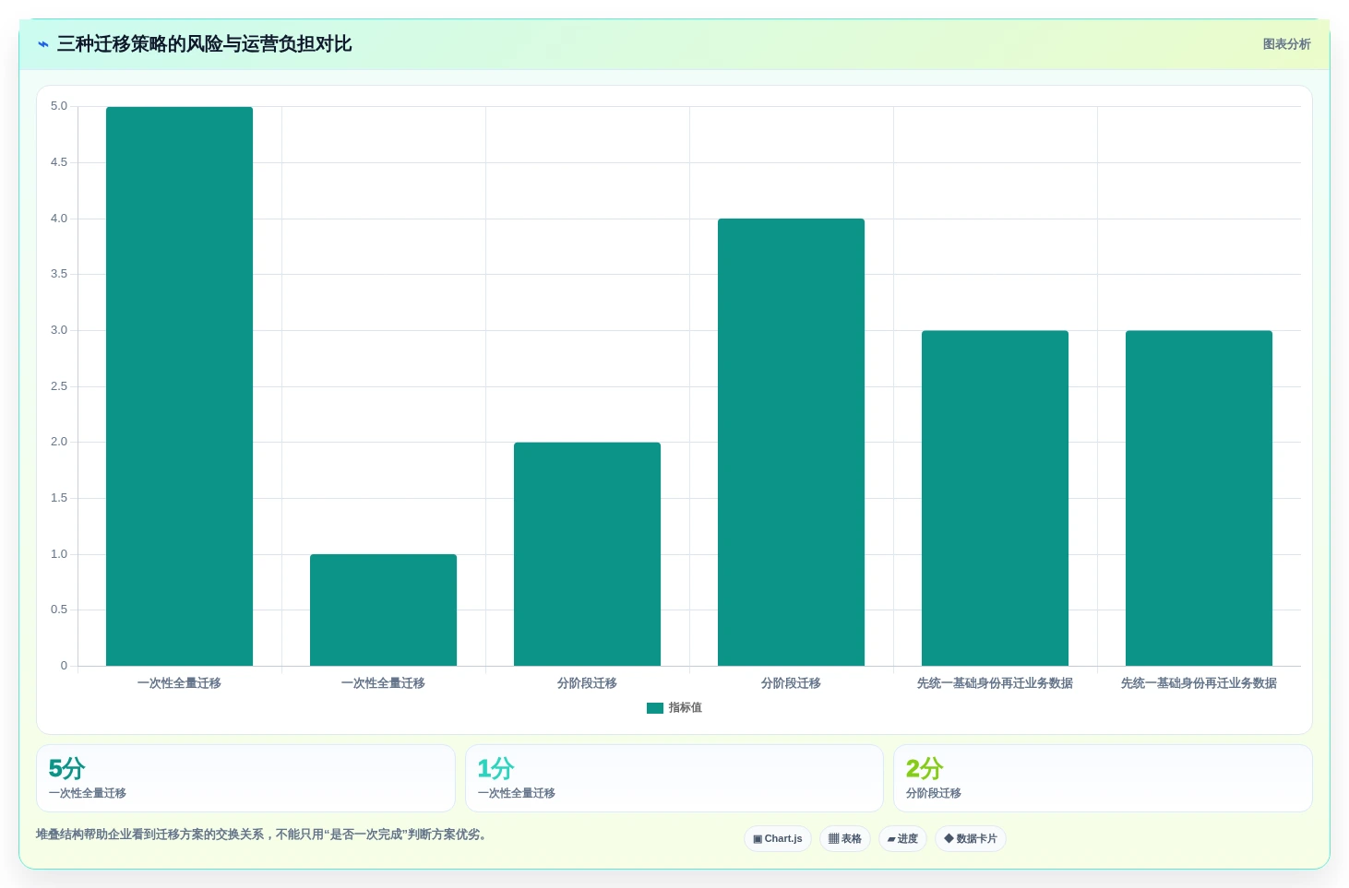This screenshot has width=1349, height=888.
Task: Click the 2.0 y-axis tick label
Action: click(59, 442)
